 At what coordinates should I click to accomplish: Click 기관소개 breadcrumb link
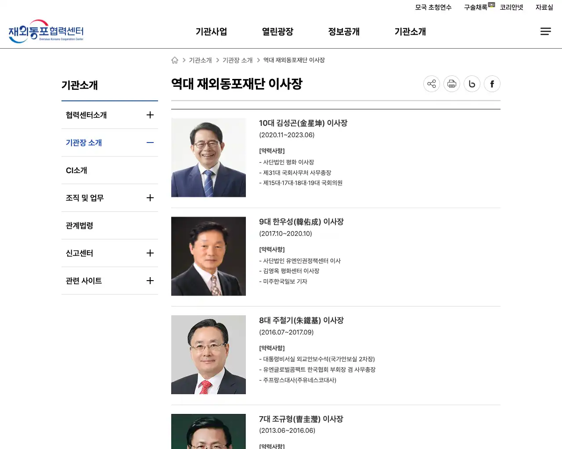coord(200,60)
